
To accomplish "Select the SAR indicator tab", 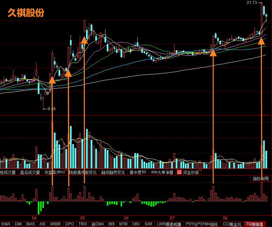I will [x=148, y=224].
